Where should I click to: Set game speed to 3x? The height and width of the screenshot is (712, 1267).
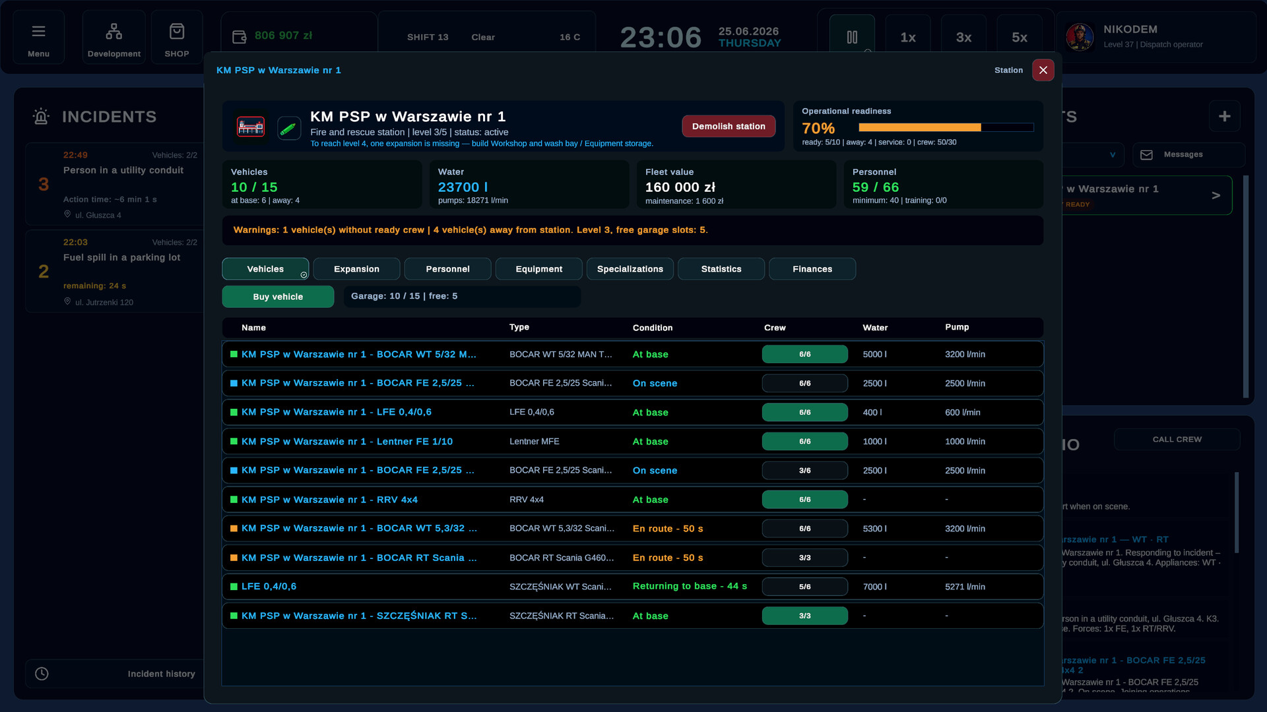(x=963, y=37)
